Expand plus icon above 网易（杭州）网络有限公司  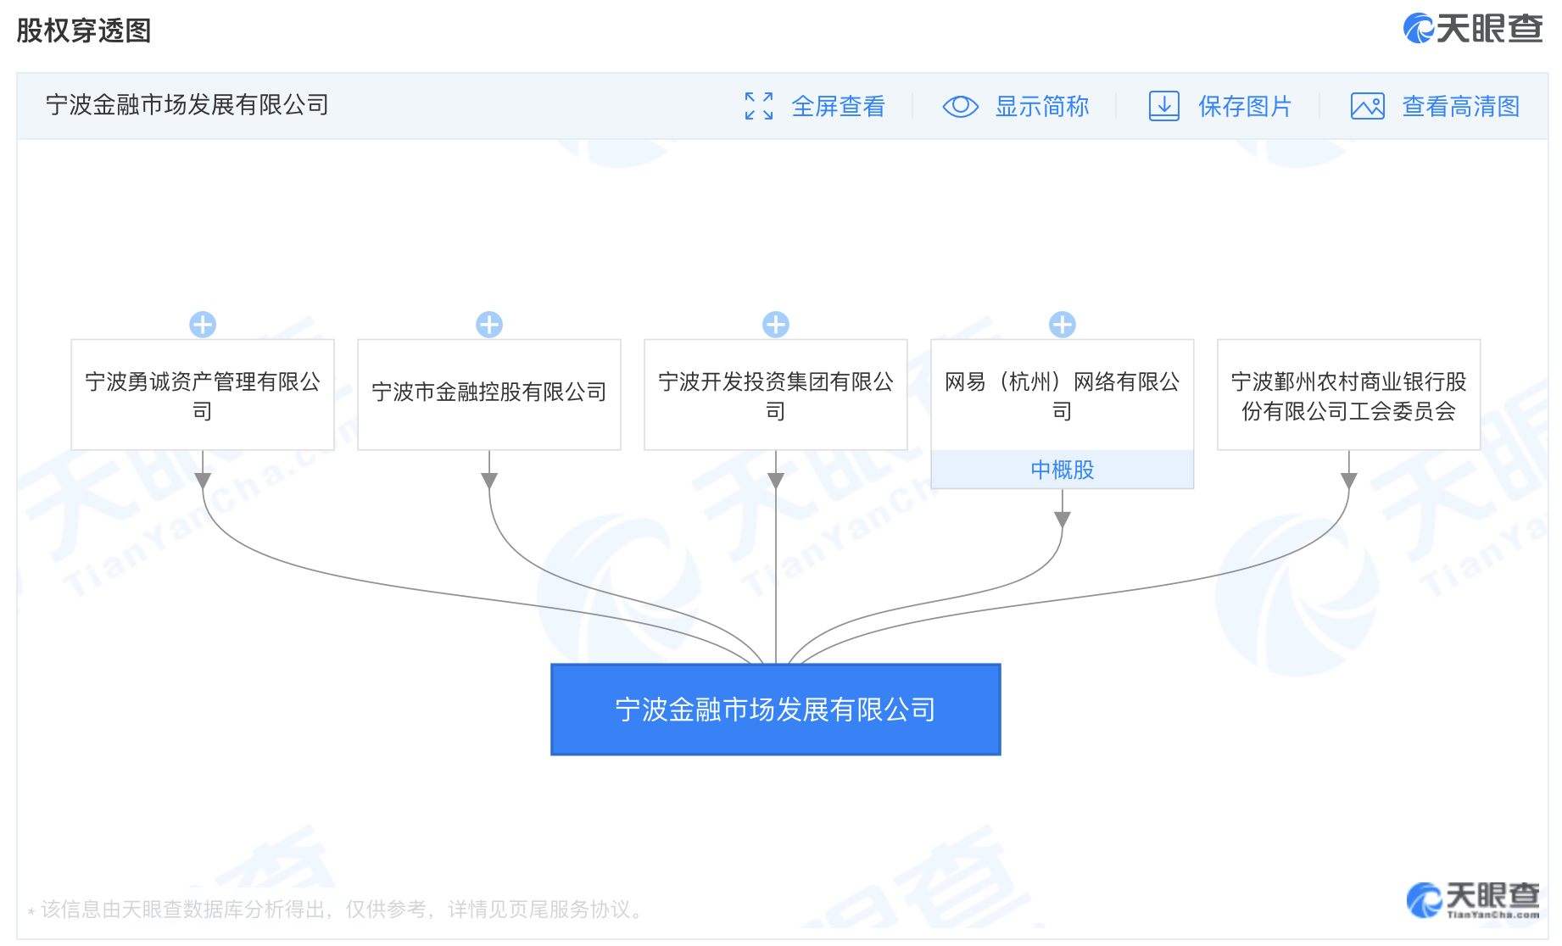pos(1063,325)
